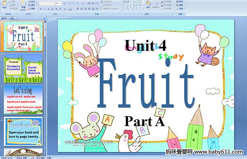Toggle Align Right paragraph alignment
247x159 pixels.
pos(86,9)
